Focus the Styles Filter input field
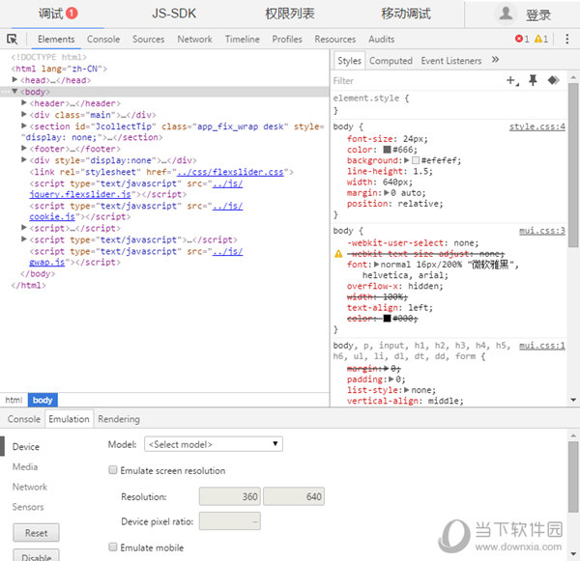Image resolution: width=580 pixels, height=561 pixels. [x=416, y=80]
